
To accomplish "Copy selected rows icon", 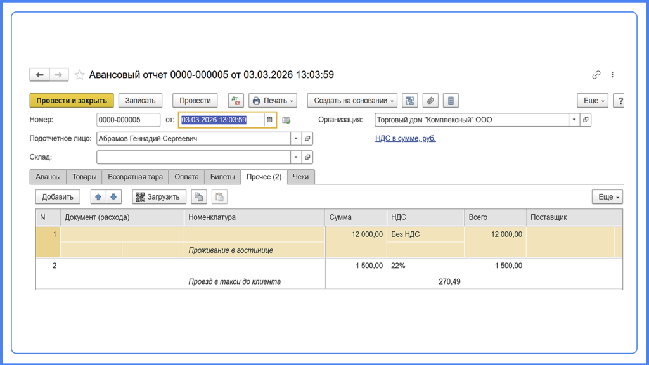I will coord(199,197).
